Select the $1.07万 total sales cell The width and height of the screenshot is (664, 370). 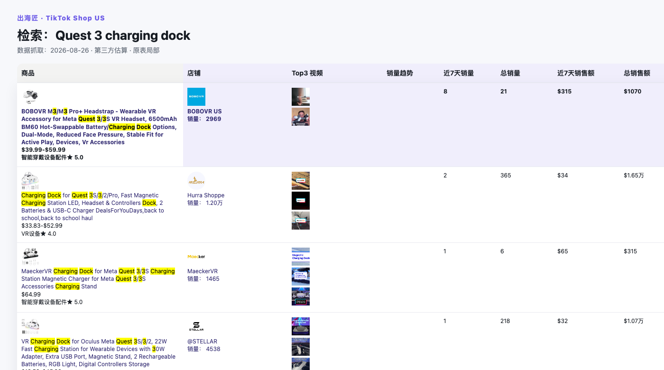coord(634,321)
